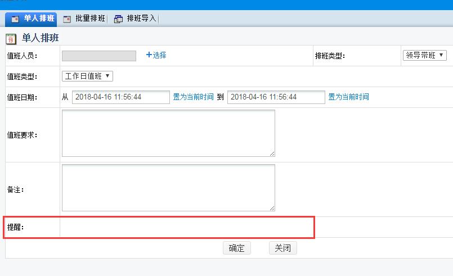
Task: Click the 值班要求: label
Action: click(x=23, y=135)
